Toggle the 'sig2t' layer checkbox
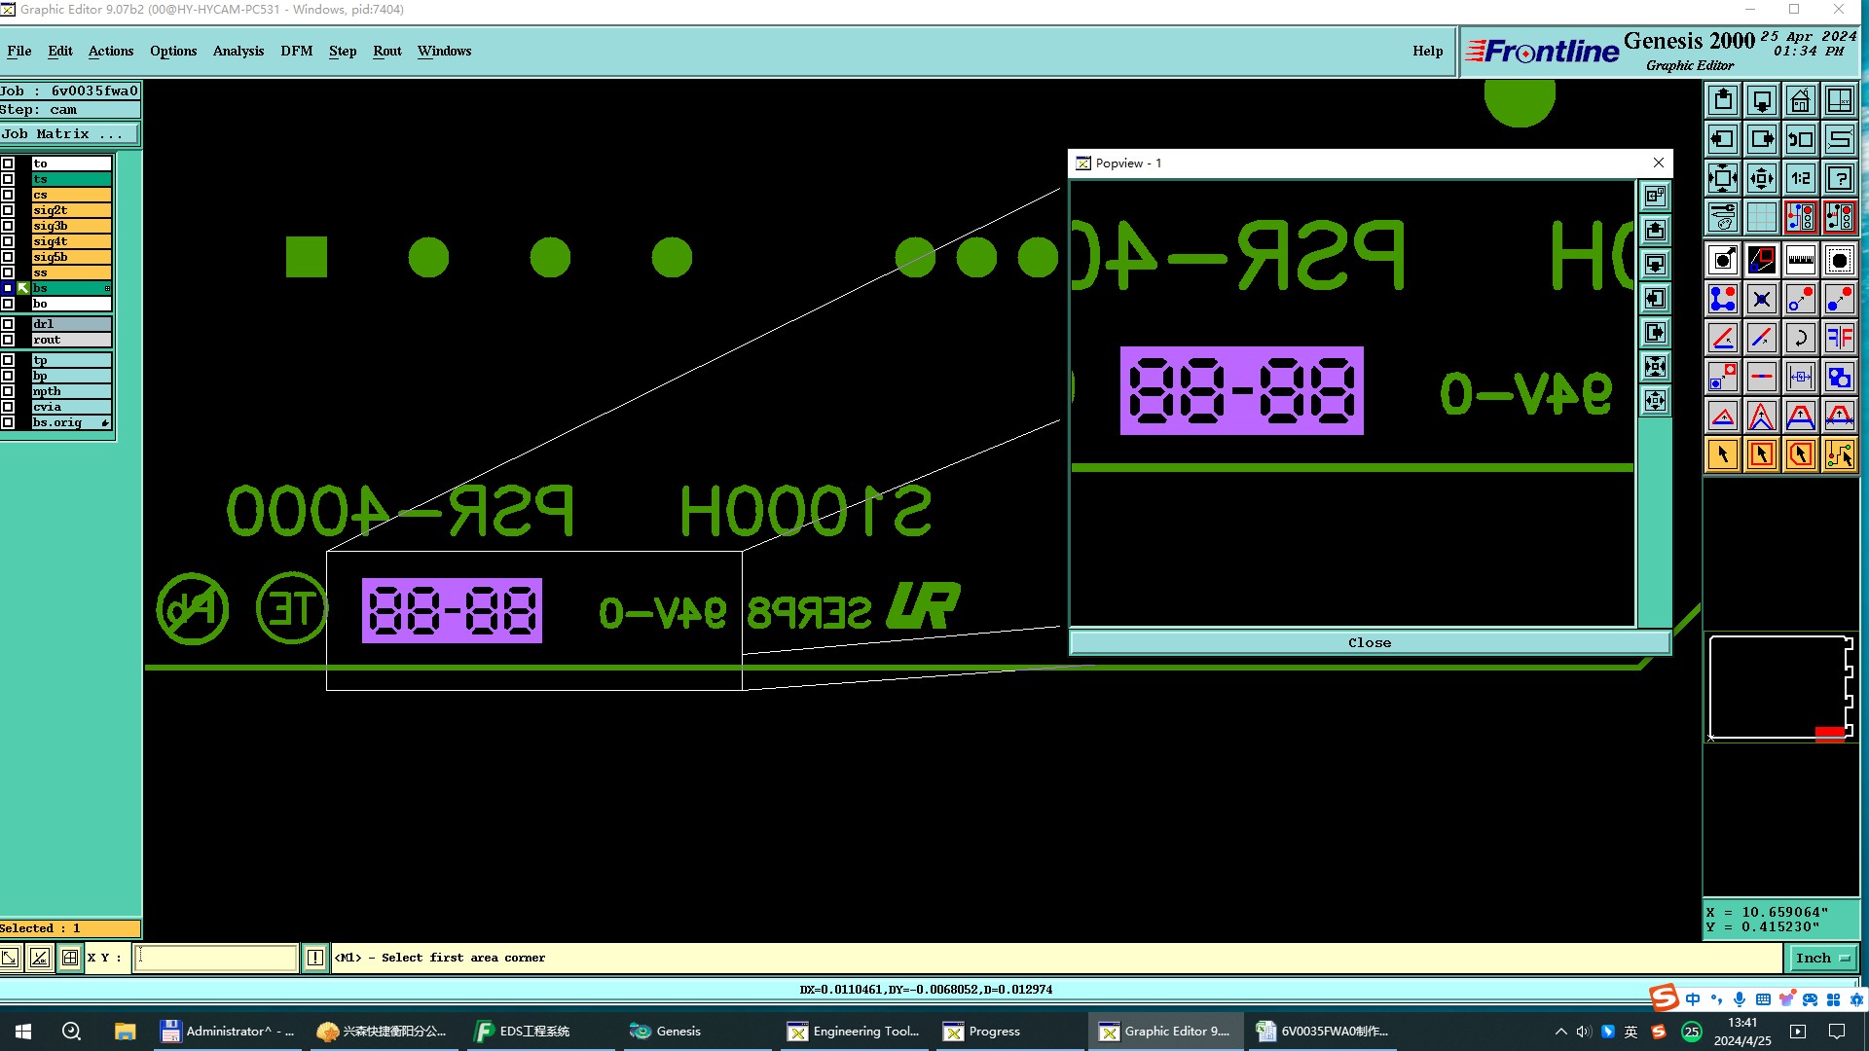 pyautogui.click(x=8, y=210)
